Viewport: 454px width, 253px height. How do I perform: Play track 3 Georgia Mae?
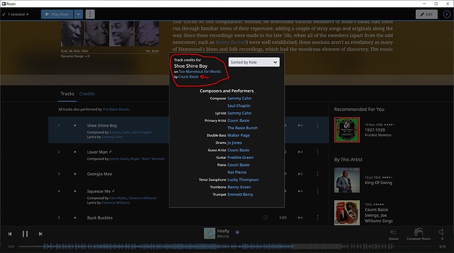(x=75, y=174)
